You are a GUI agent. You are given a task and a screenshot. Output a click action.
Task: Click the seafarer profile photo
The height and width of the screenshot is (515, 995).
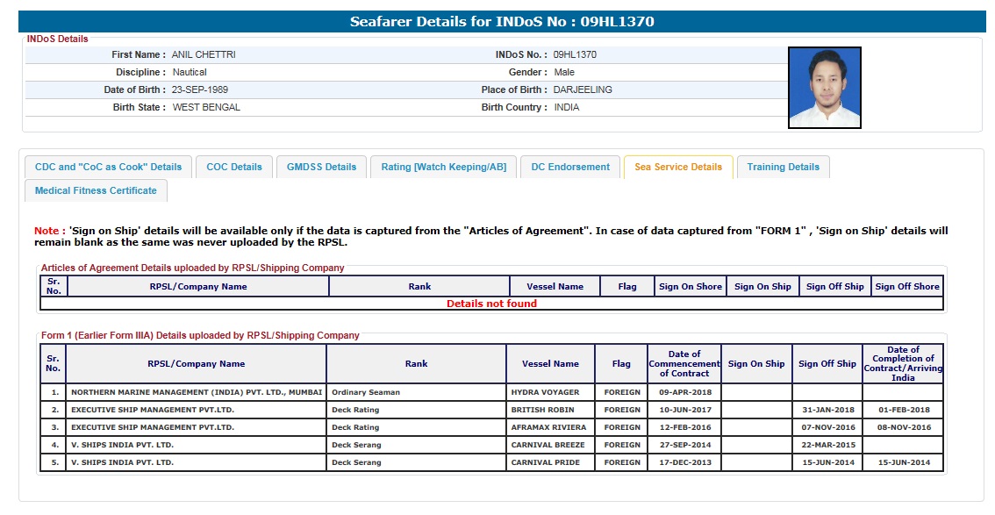(824, 88)
